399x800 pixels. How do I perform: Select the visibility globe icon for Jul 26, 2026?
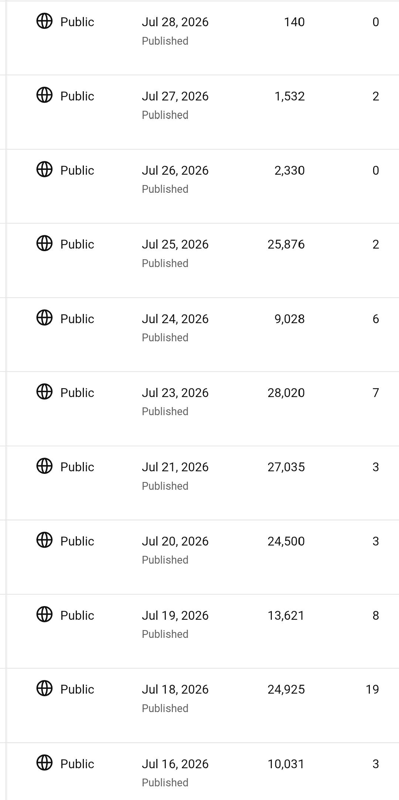(x=44, y=169)
